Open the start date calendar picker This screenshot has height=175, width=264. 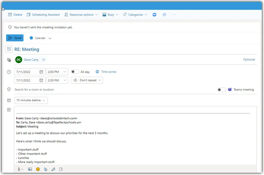tap(41, 72)
